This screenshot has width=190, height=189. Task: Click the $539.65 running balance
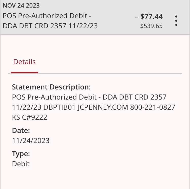[151, 26]
